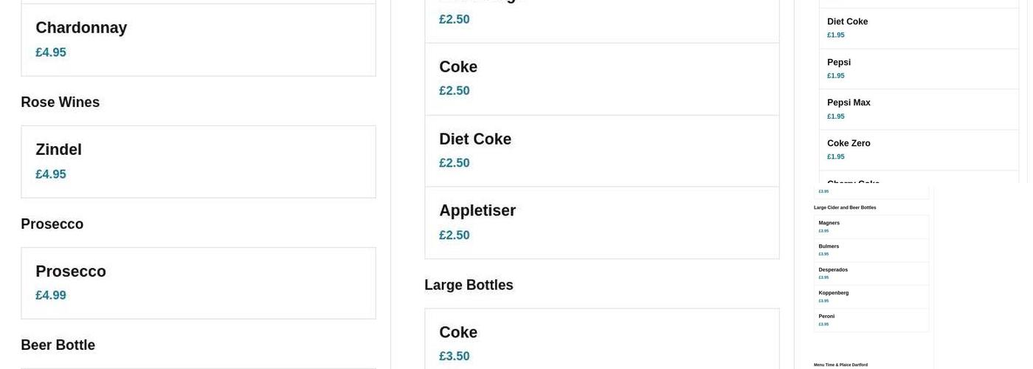The height and width of the screenshot is (369, 1033).
Task: Click the Large Cider and Beer Bottles heading
Action: point(845,208)
